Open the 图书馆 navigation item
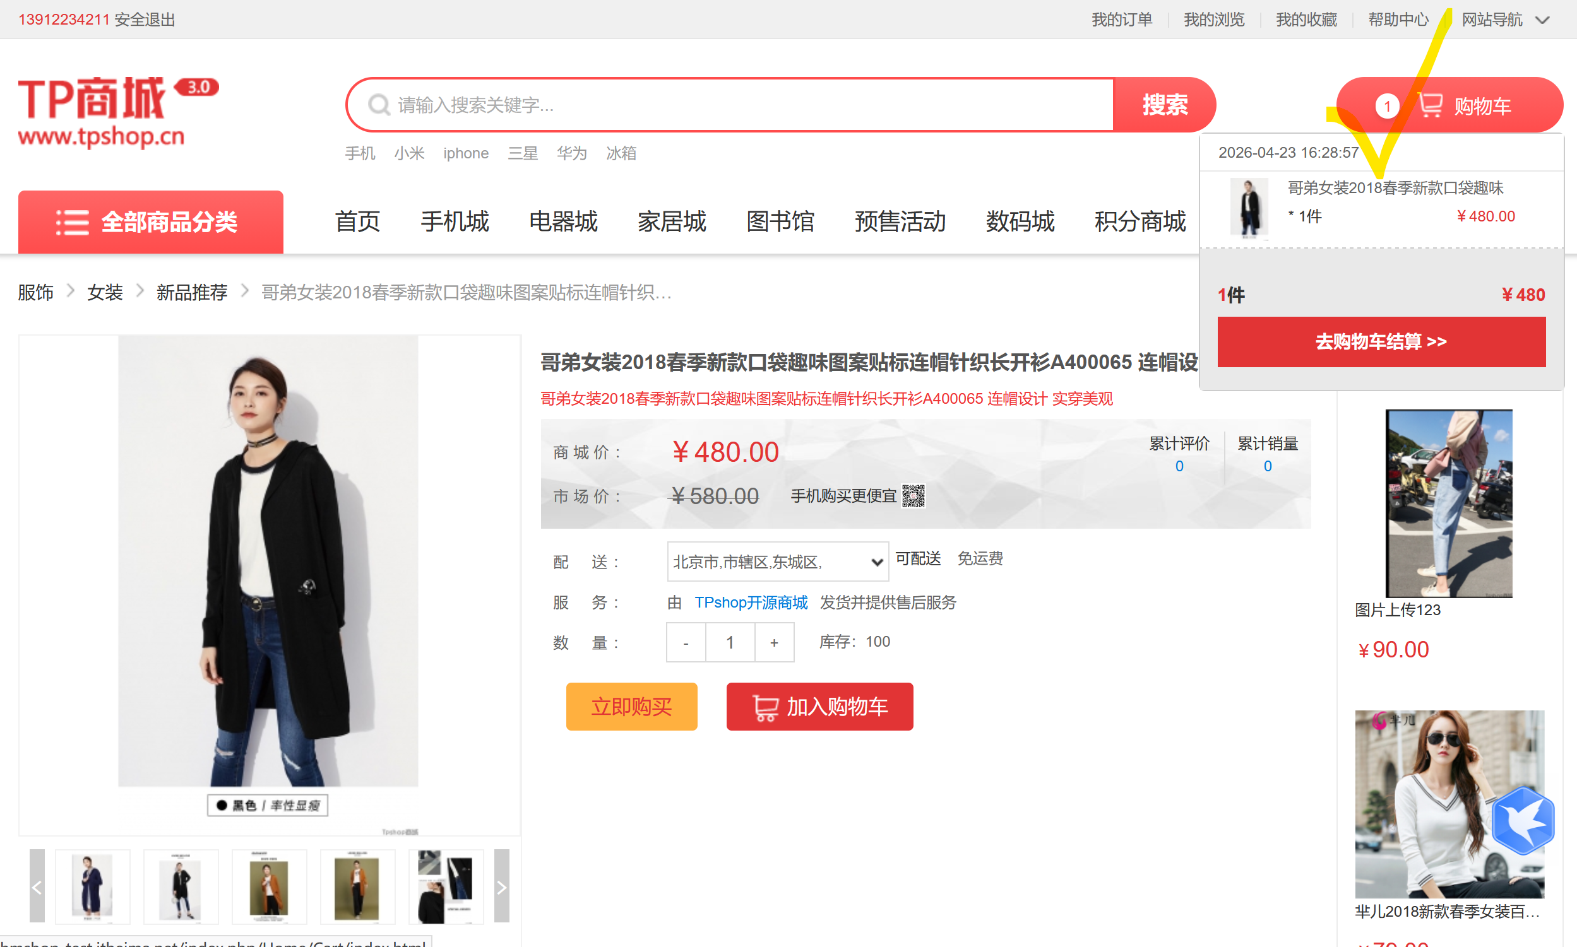 (780, 222)
